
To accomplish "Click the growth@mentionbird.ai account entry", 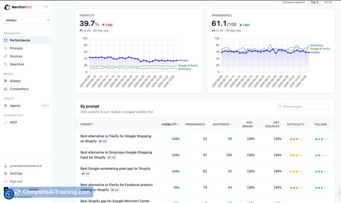I will point(26,166).
